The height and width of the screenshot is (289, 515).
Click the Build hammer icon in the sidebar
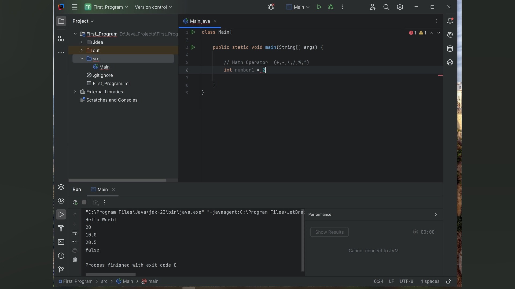[61, 228]
